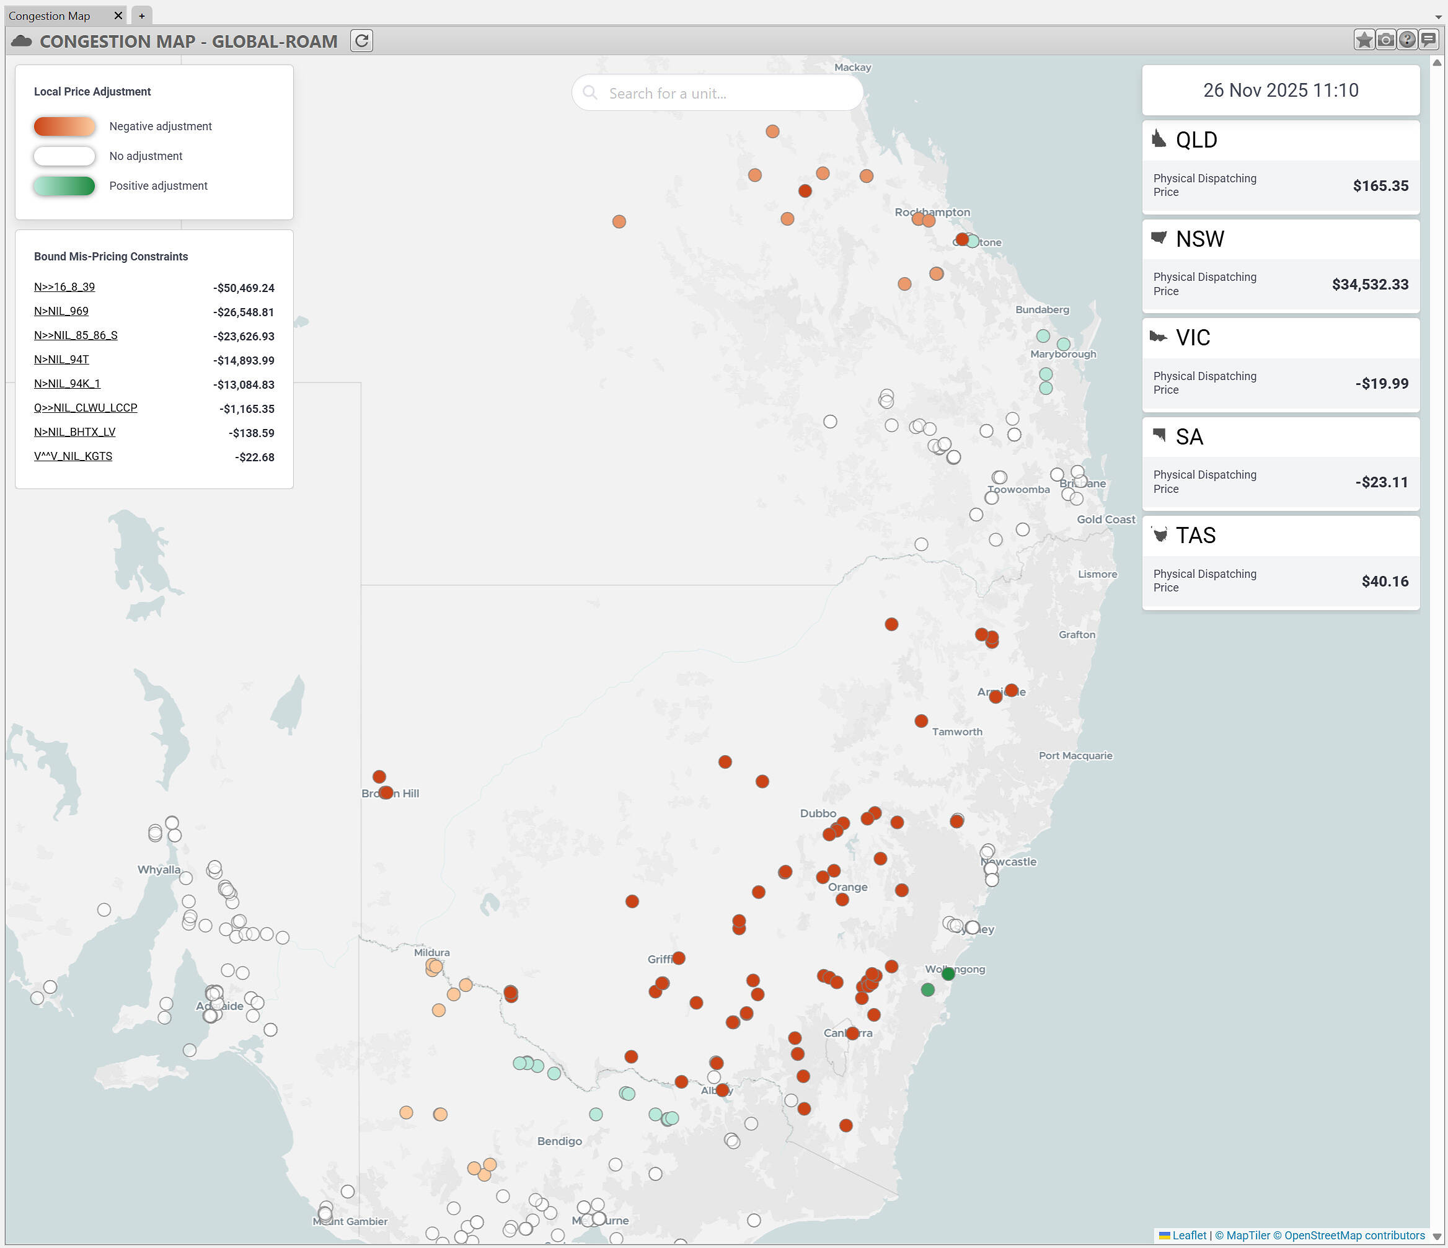
Task: Open the V^^V_NIL_KGTS constraint link
Action: (x=73, y=456)
